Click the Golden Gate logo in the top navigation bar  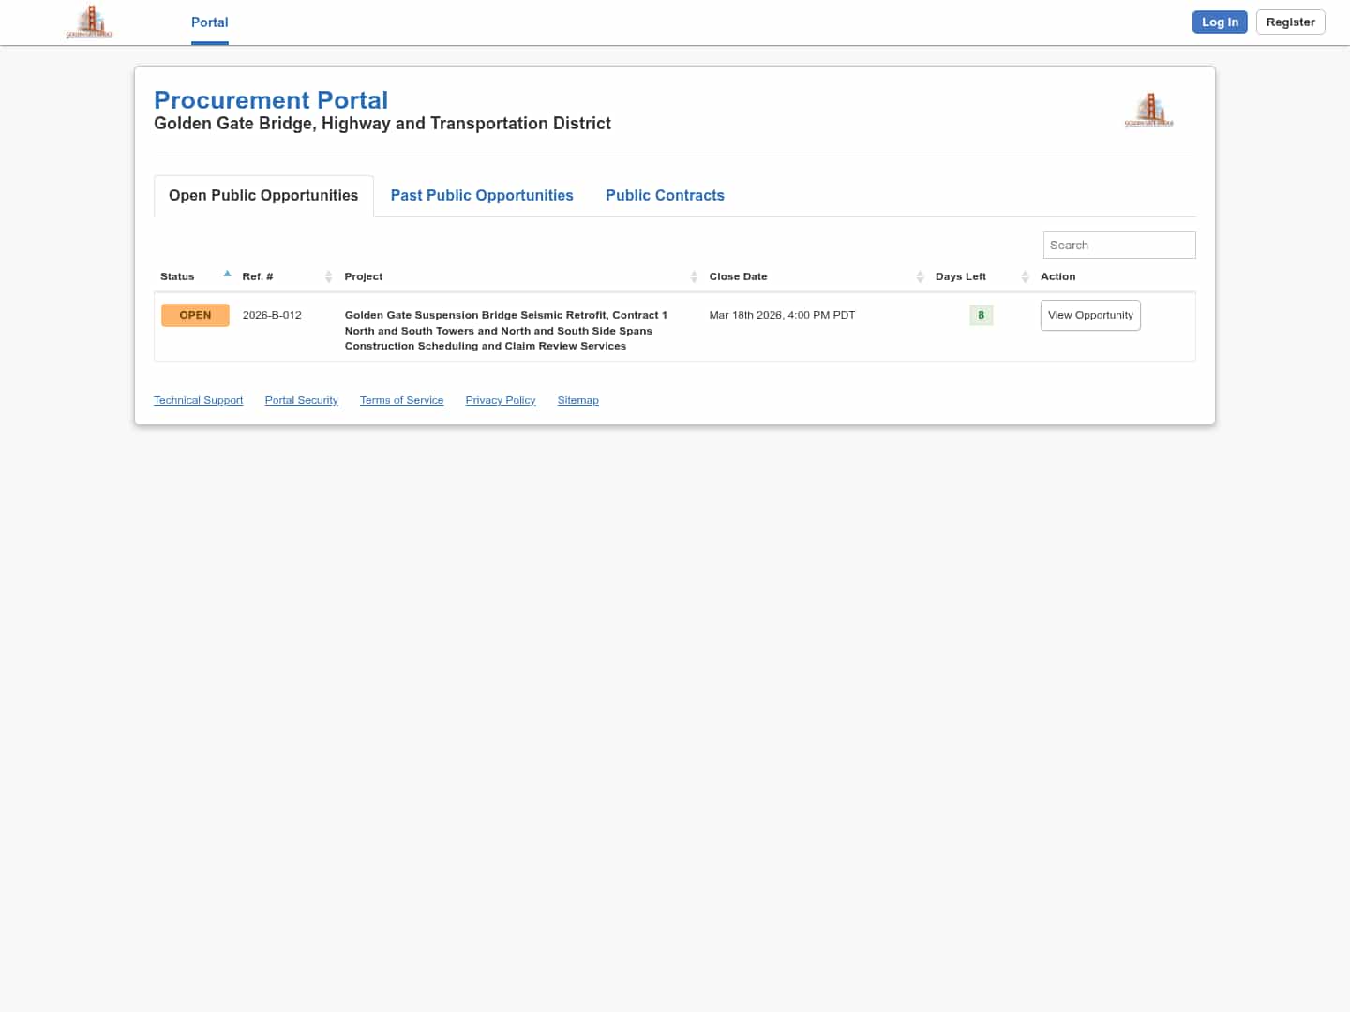click(x=89, y=22)
